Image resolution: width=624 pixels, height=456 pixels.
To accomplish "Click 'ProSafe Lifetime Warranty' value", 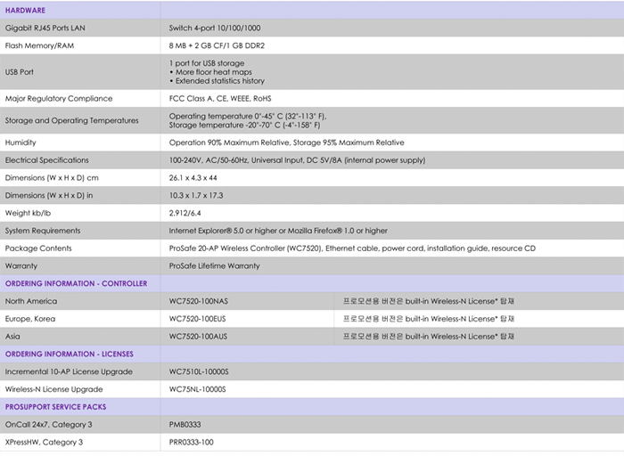I will (214, 266).
